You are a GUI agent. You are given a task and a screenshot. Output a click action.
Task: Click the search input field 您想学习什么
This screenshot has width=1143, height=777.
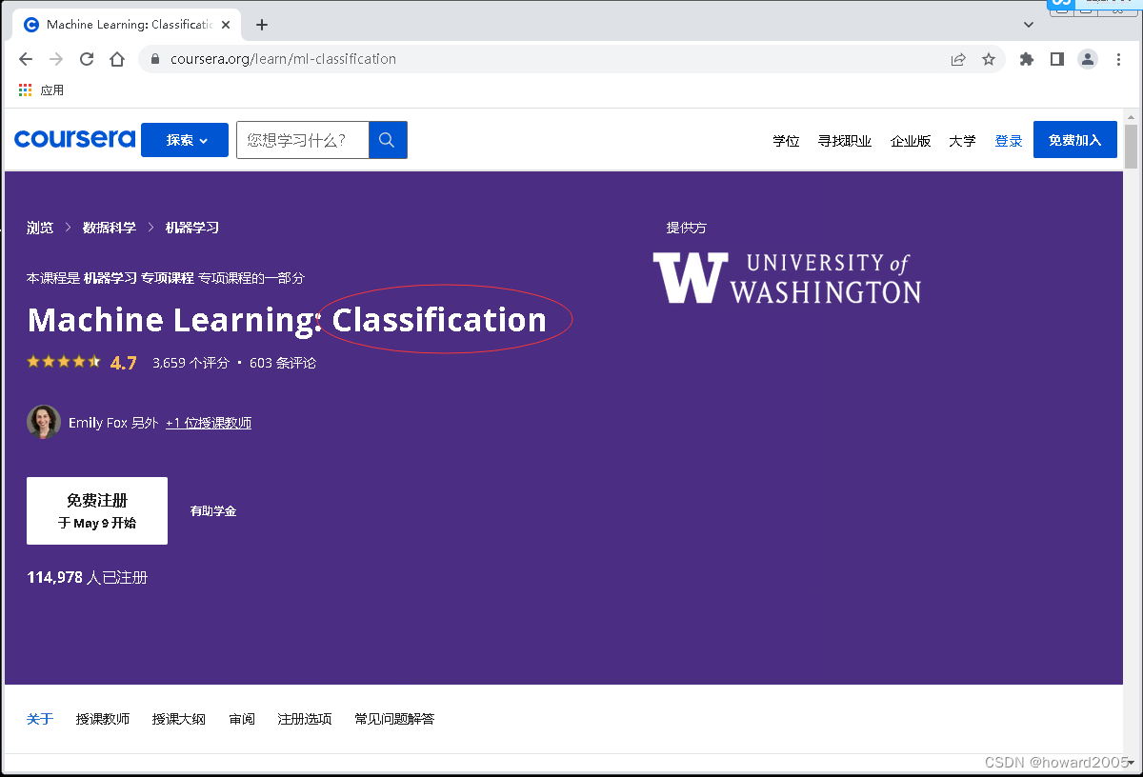point(302,139)
